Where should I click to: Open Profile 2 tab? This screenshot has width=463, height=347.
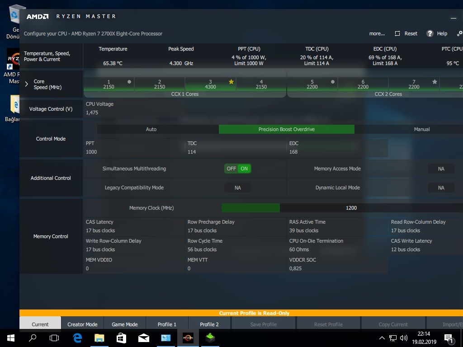tap(209, 324)
